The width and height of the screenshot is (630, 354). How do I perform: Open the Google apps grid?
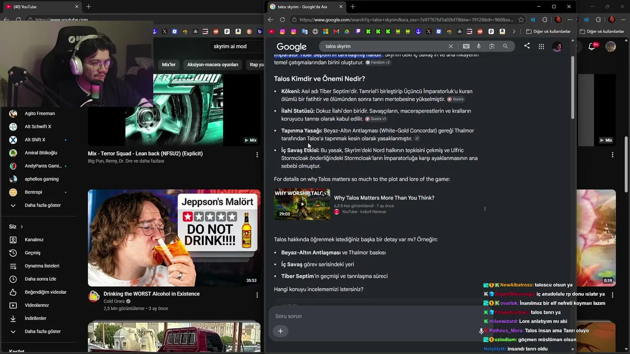point(541,46)
